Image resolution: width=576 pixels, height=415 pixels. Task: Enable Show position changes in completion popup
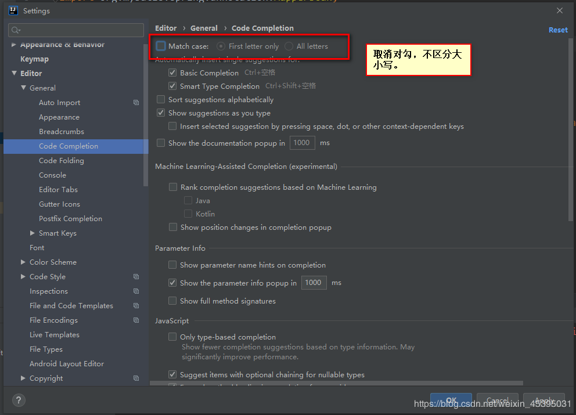point(172,227)
